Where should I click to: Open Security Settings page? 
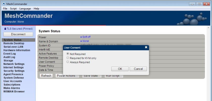[14, 71]
